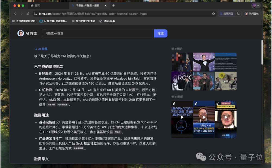Open the browser profile menu at top right
Screen dimensions: 272x168
point(254,5)
